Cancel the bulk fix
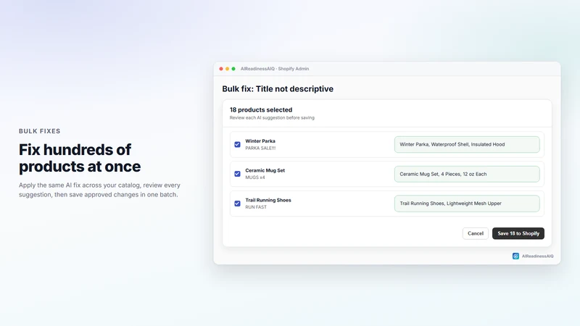 [x=476, y=233]
